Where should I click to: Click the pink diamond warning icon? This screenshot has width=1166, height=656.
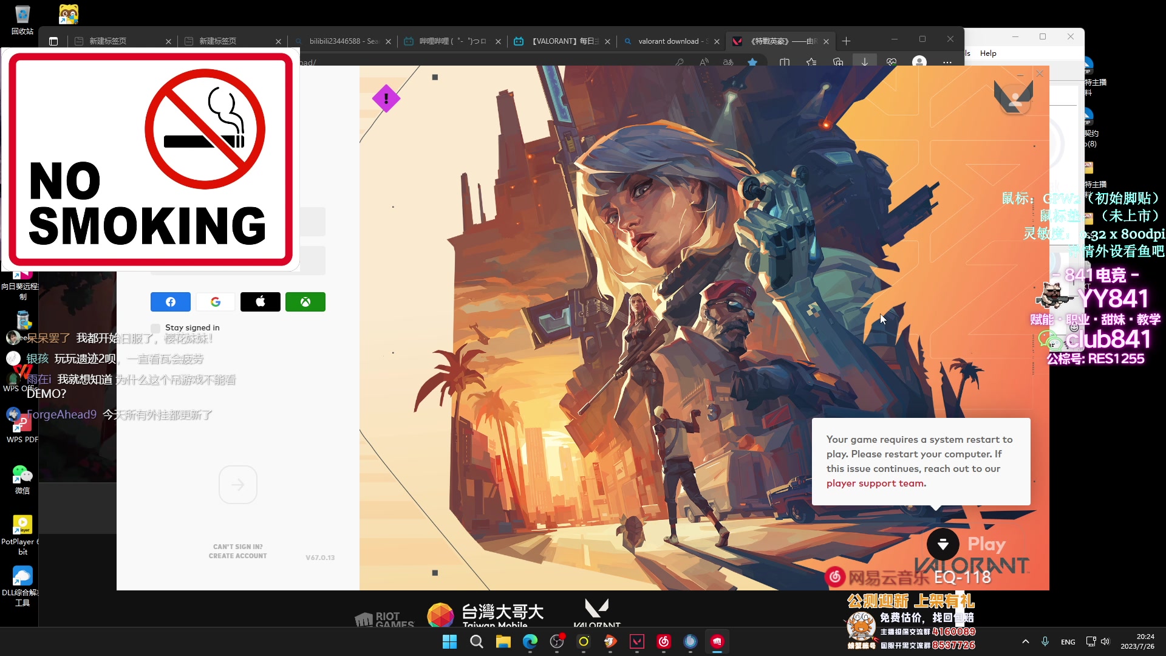point(386,98)
